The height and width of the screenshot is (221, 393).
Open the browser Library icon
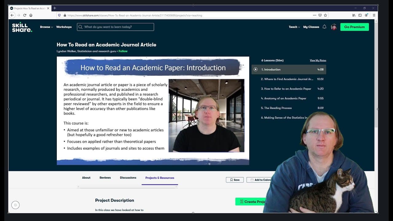point(354,15)
